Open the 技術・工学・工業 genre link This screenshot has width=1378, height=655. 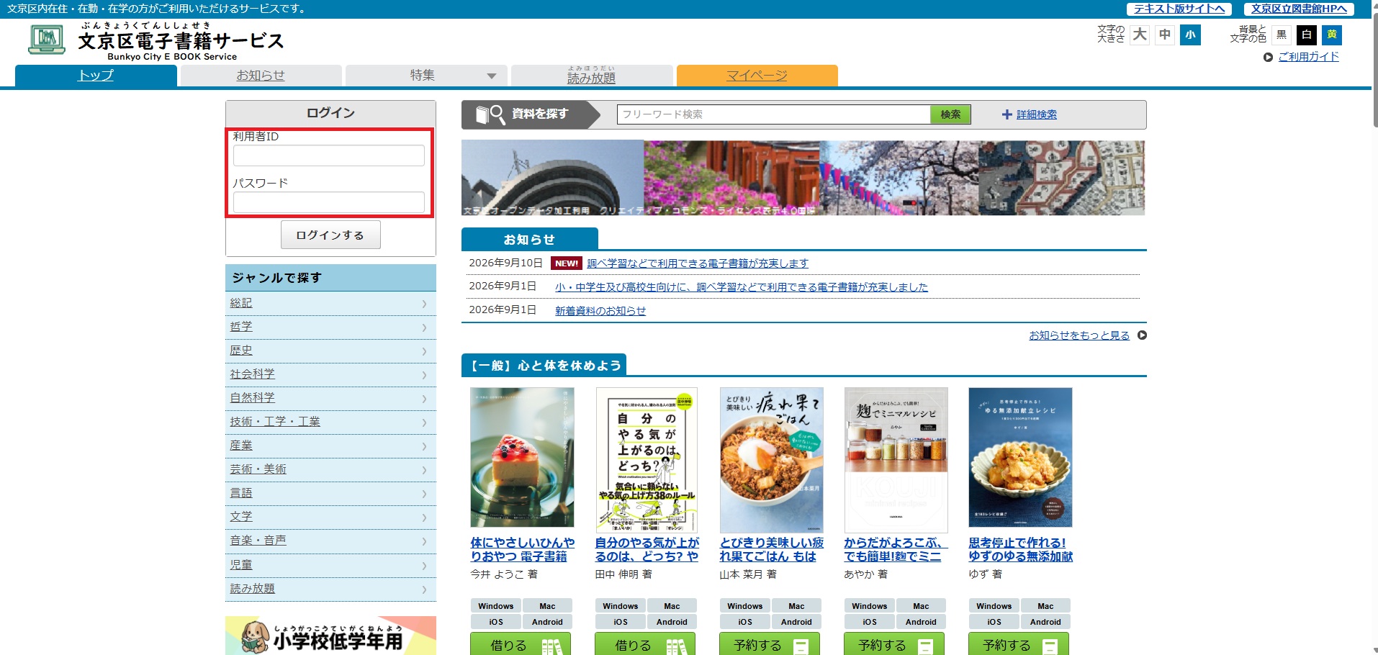(x=275, y=422)
